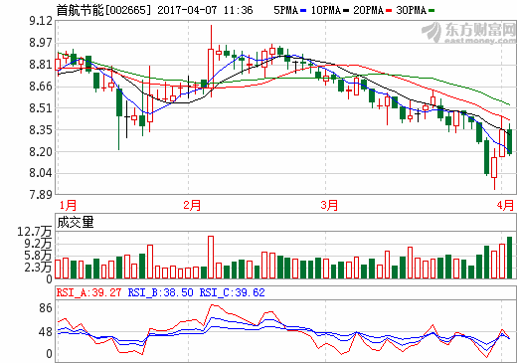Image resolution: width=517 pixels, height=363 pixels.
Task: Click the blue 5PMA color swatch
Action: click(x=303, y=11)
